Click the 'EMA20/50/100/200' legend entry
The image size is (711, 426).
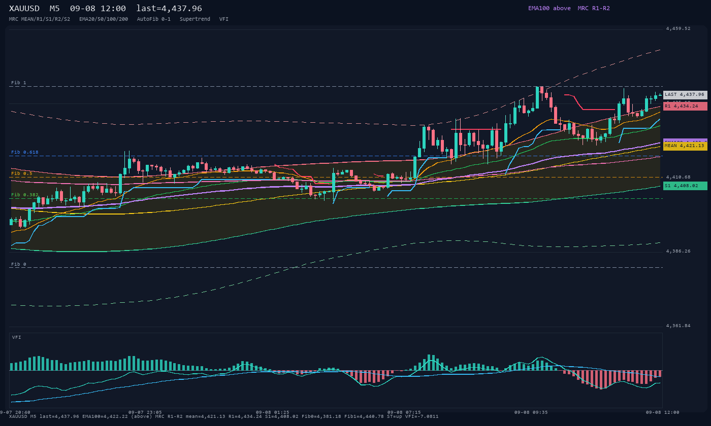[x=104, y=19]
